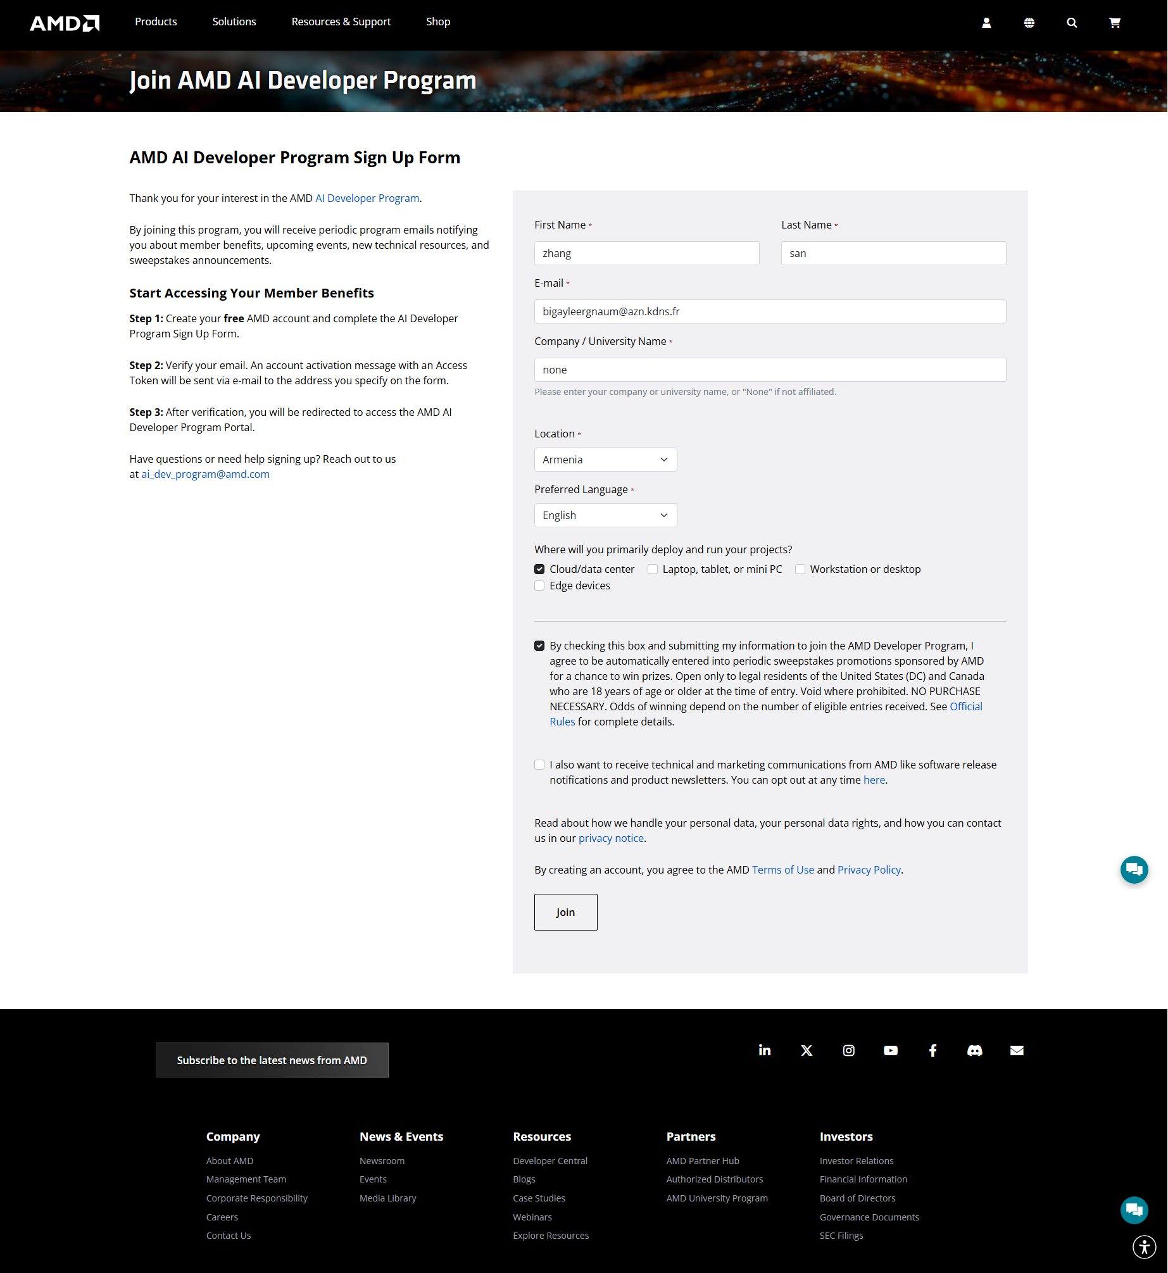Click the First Name input field
The width and height of the screenshot is (1168, 1273).
click(647, 253)
